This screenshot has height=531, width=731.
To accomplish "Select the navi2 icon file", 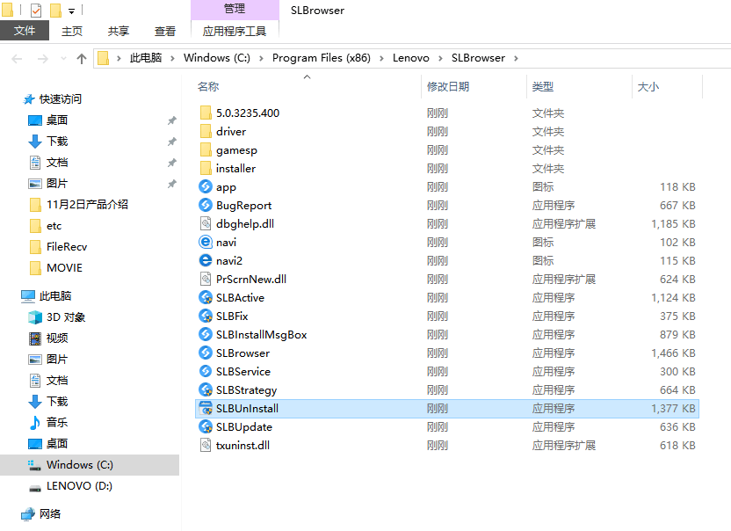I will pos(205,260).
